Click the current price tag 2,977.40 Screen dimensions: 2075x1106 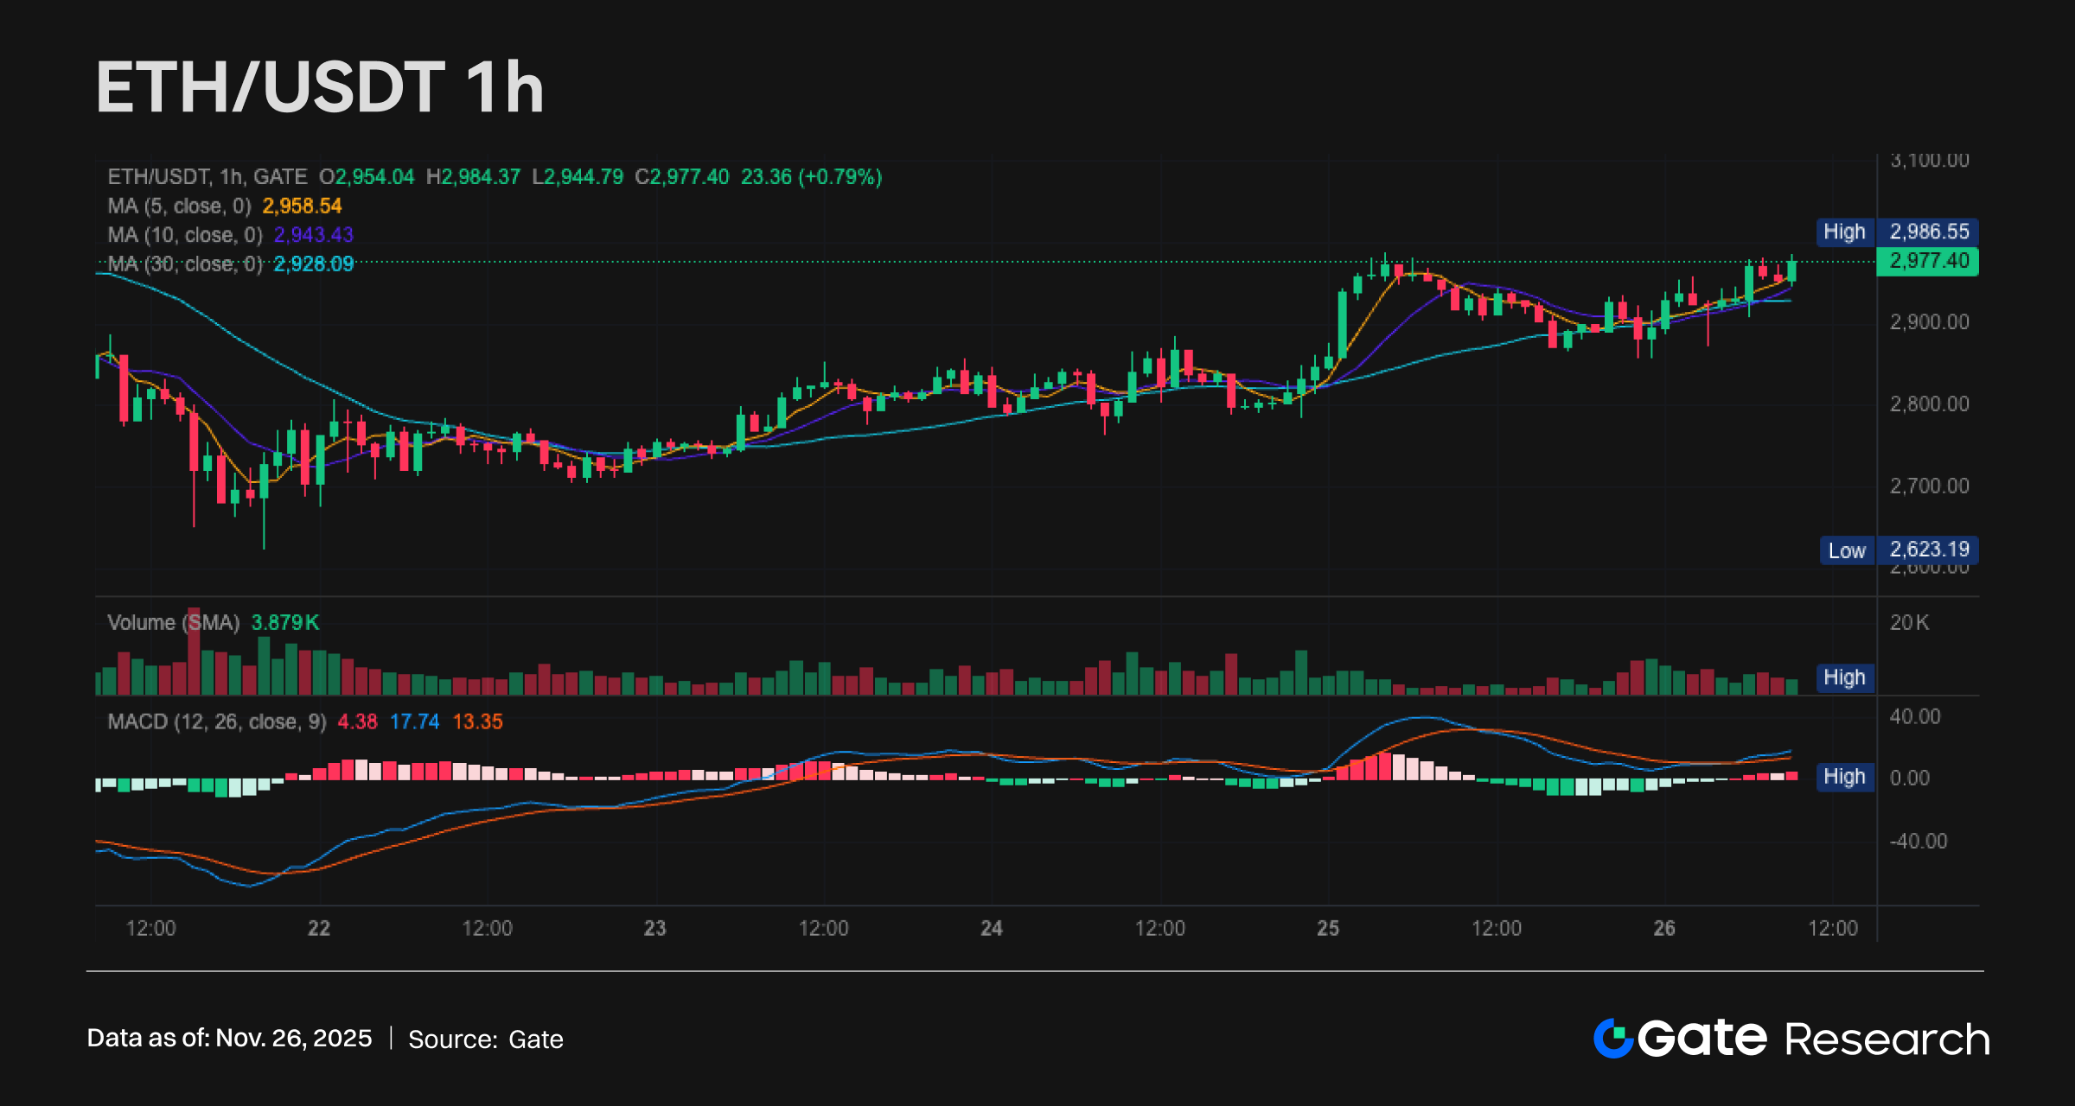[1928, 261]
